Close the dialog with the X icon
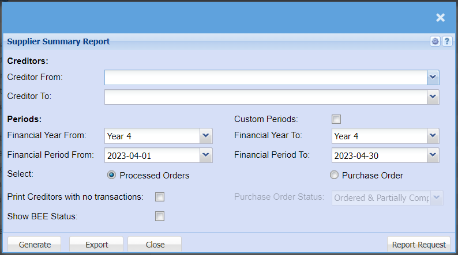Viewport: 458px width, 255px height. point(441,17)
